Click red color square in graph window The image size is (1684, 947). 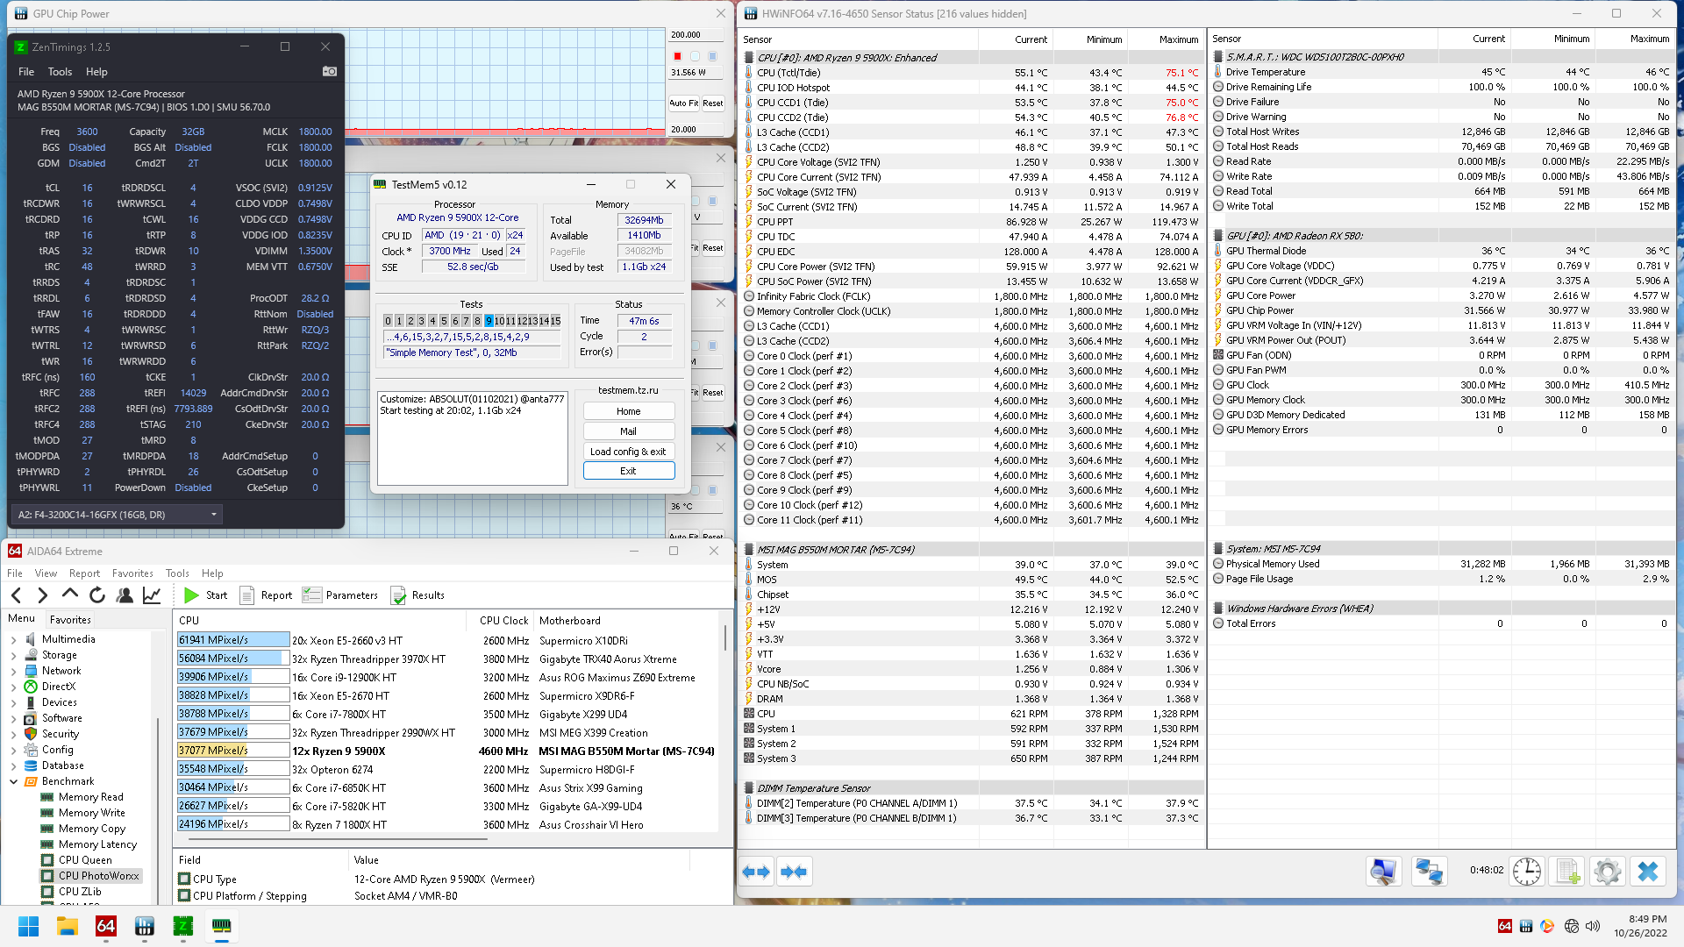tap(677, 56)
